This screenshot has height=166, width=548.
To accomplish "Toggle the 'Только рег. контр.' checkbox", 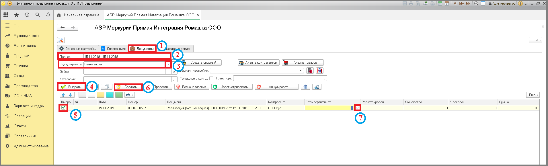I will 211,79.
